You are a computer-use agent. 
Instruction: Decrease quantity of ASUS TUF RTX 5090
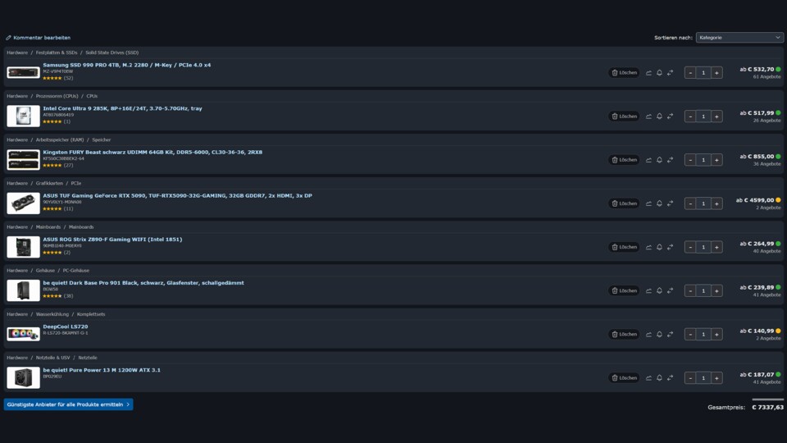pyautogui.click(x=690, y=203)
